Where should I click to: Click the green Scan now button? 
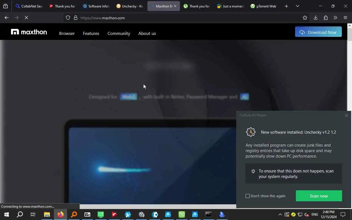(319, 196)
